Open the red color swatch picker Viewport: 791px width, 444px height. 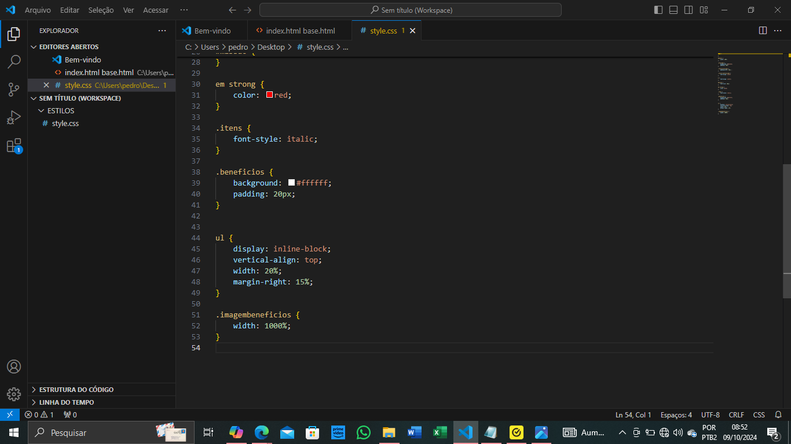click(x=269, y=94)
